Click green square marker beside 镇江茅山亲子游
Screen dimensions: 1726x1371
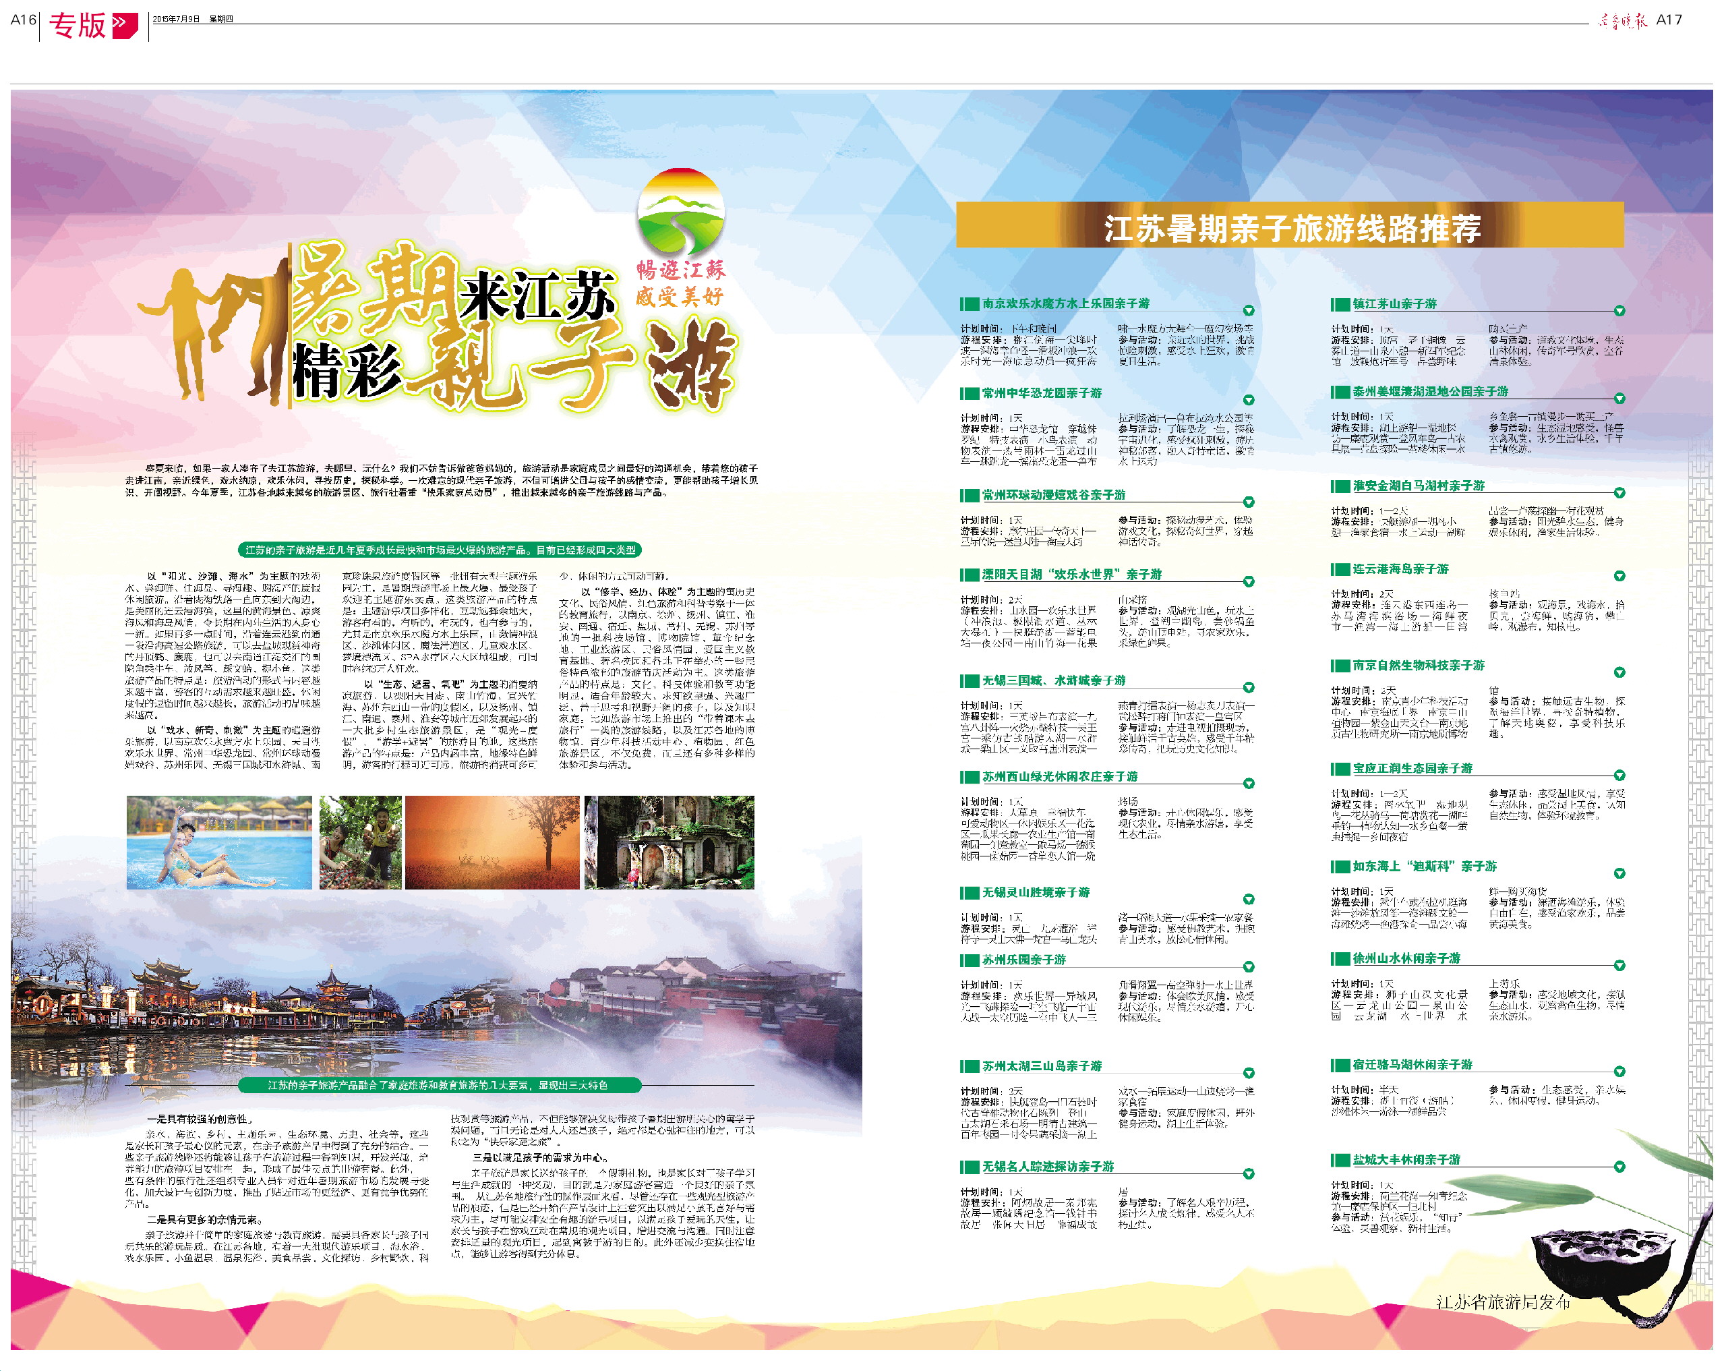(x=1340, y=304)
